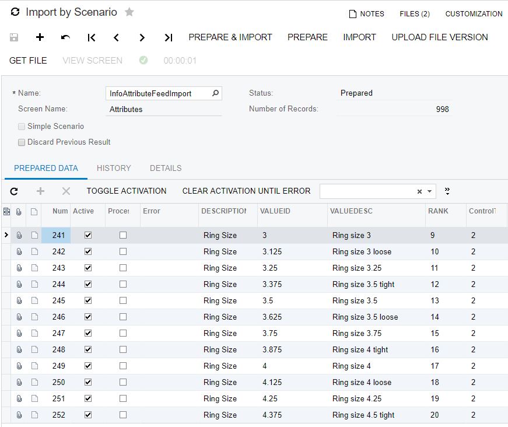This screenshot has width=508, height=427.
Task: Uncheck Active for row 246
Action: pos(88,317)
